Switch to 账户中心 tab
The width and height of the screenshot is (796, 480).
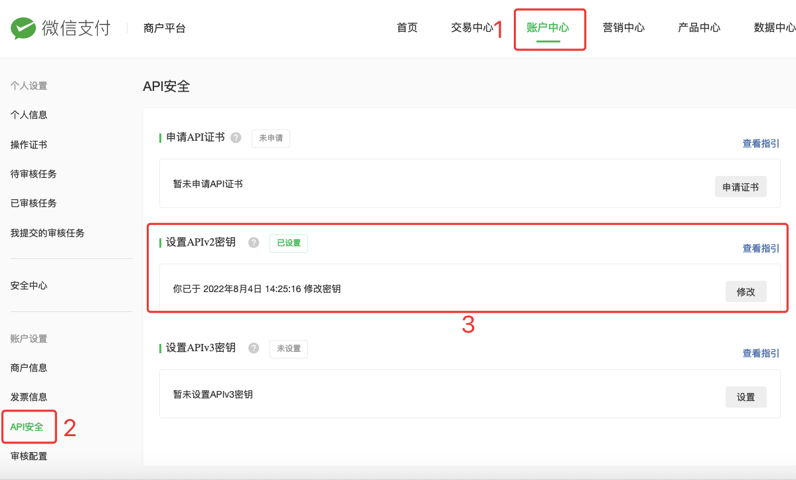point(548,27)
